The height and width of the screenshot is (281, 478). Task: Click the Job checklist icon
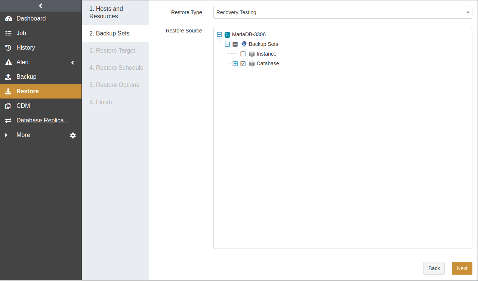pyautogui.click(x=8, y=33)
